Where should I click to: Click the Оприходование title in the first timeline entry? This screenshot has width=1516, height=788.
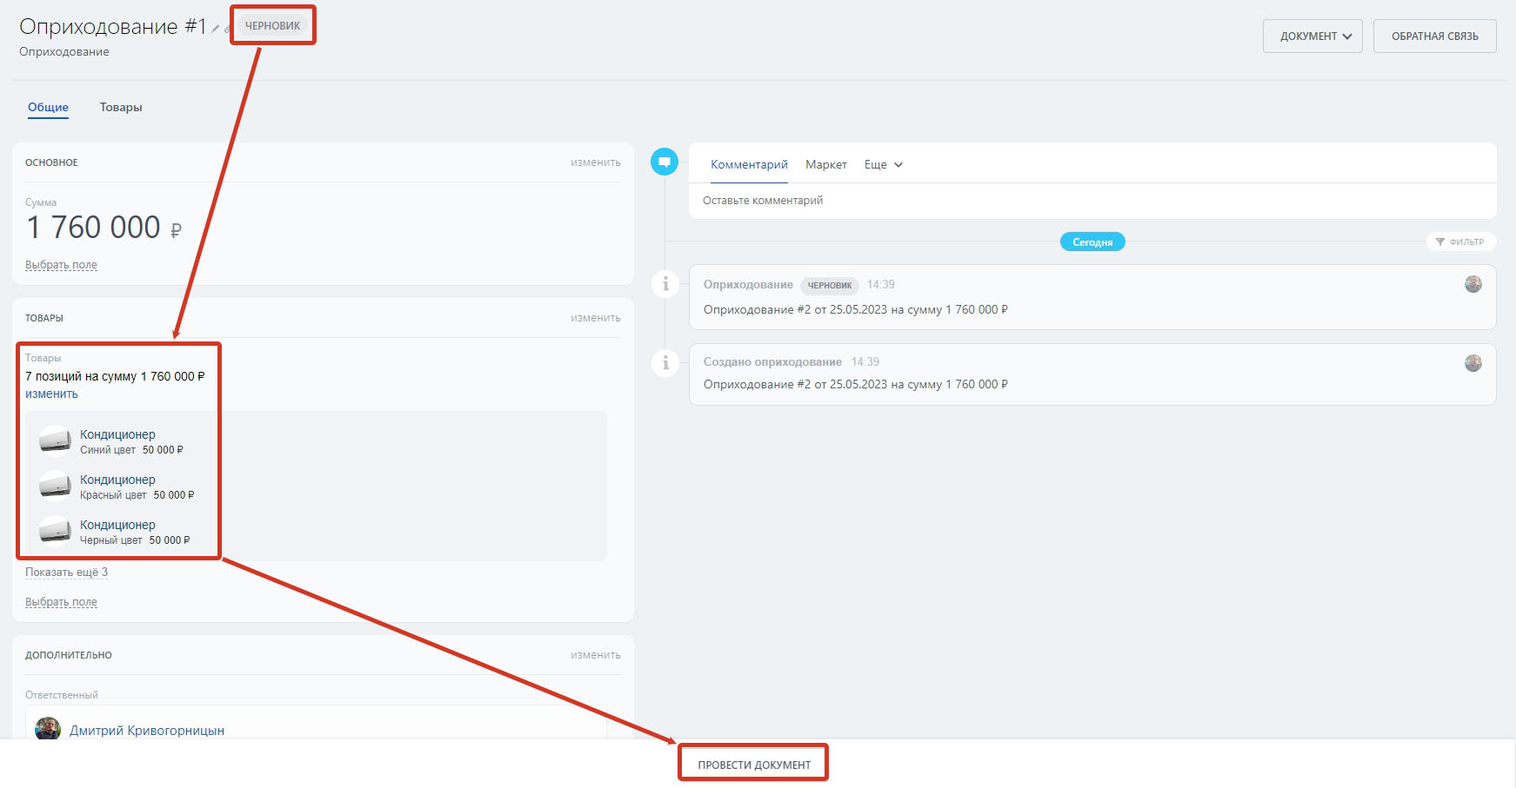748,285
